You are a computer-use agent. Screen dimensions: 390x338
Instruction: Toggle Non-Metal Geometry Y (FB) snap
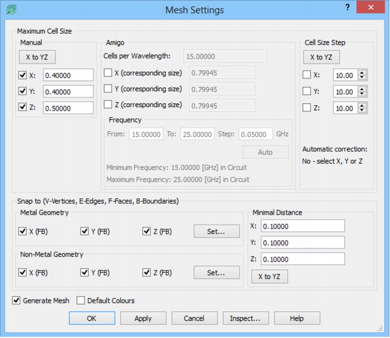coord(84,272)
